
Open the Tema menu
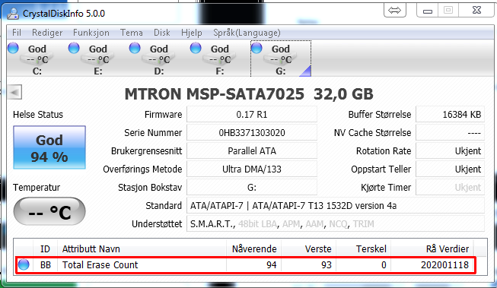click(131, 33)
